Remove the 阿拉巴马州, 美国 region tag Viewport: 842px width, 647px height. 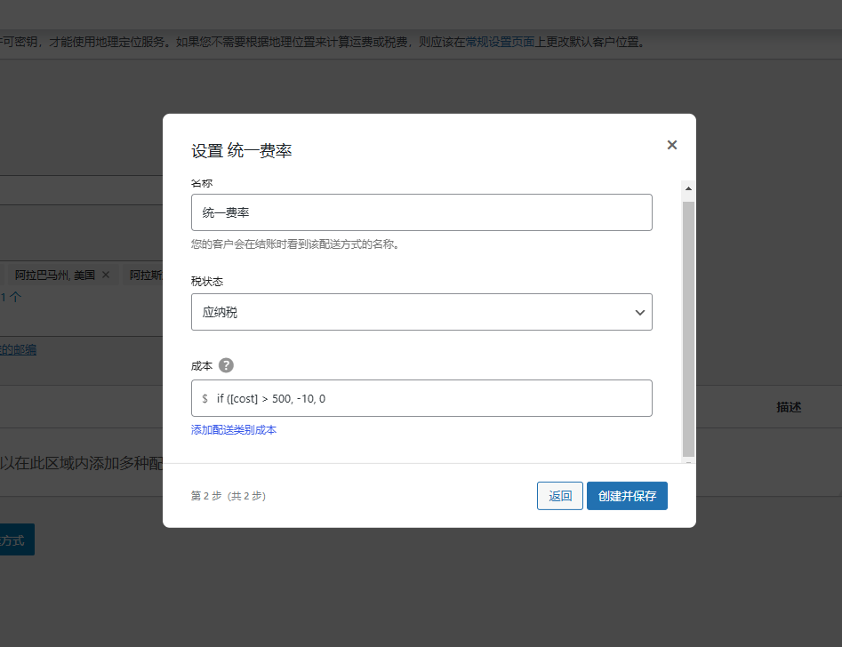pyautogui.click(x=105, y=275)
